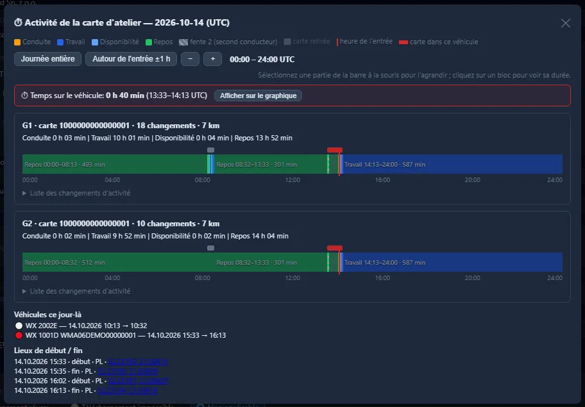Screen dimensions: 585x407
Task: Close the workshop card activity dialog
Action: coord(566,23)
